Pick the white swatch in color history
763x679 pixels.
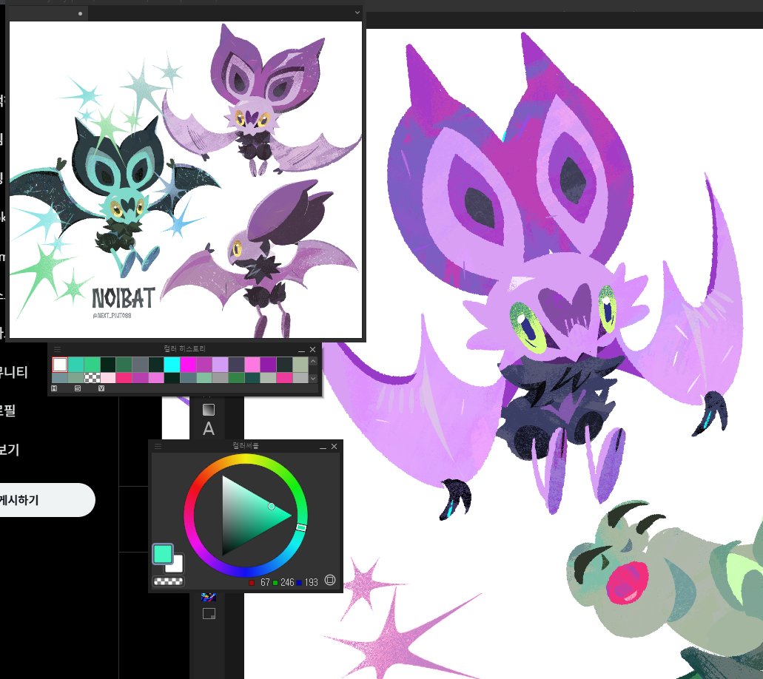click(60, 365)
